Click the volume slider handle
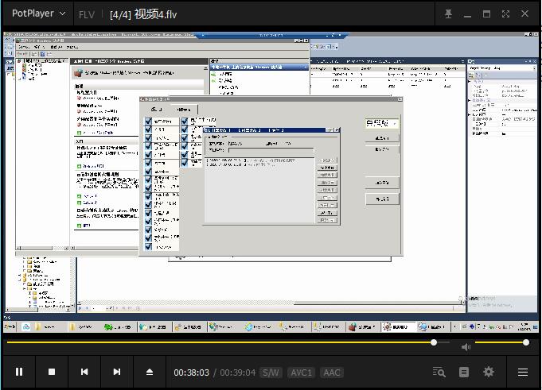The image size is (542, 390). (x=525, y=342)
